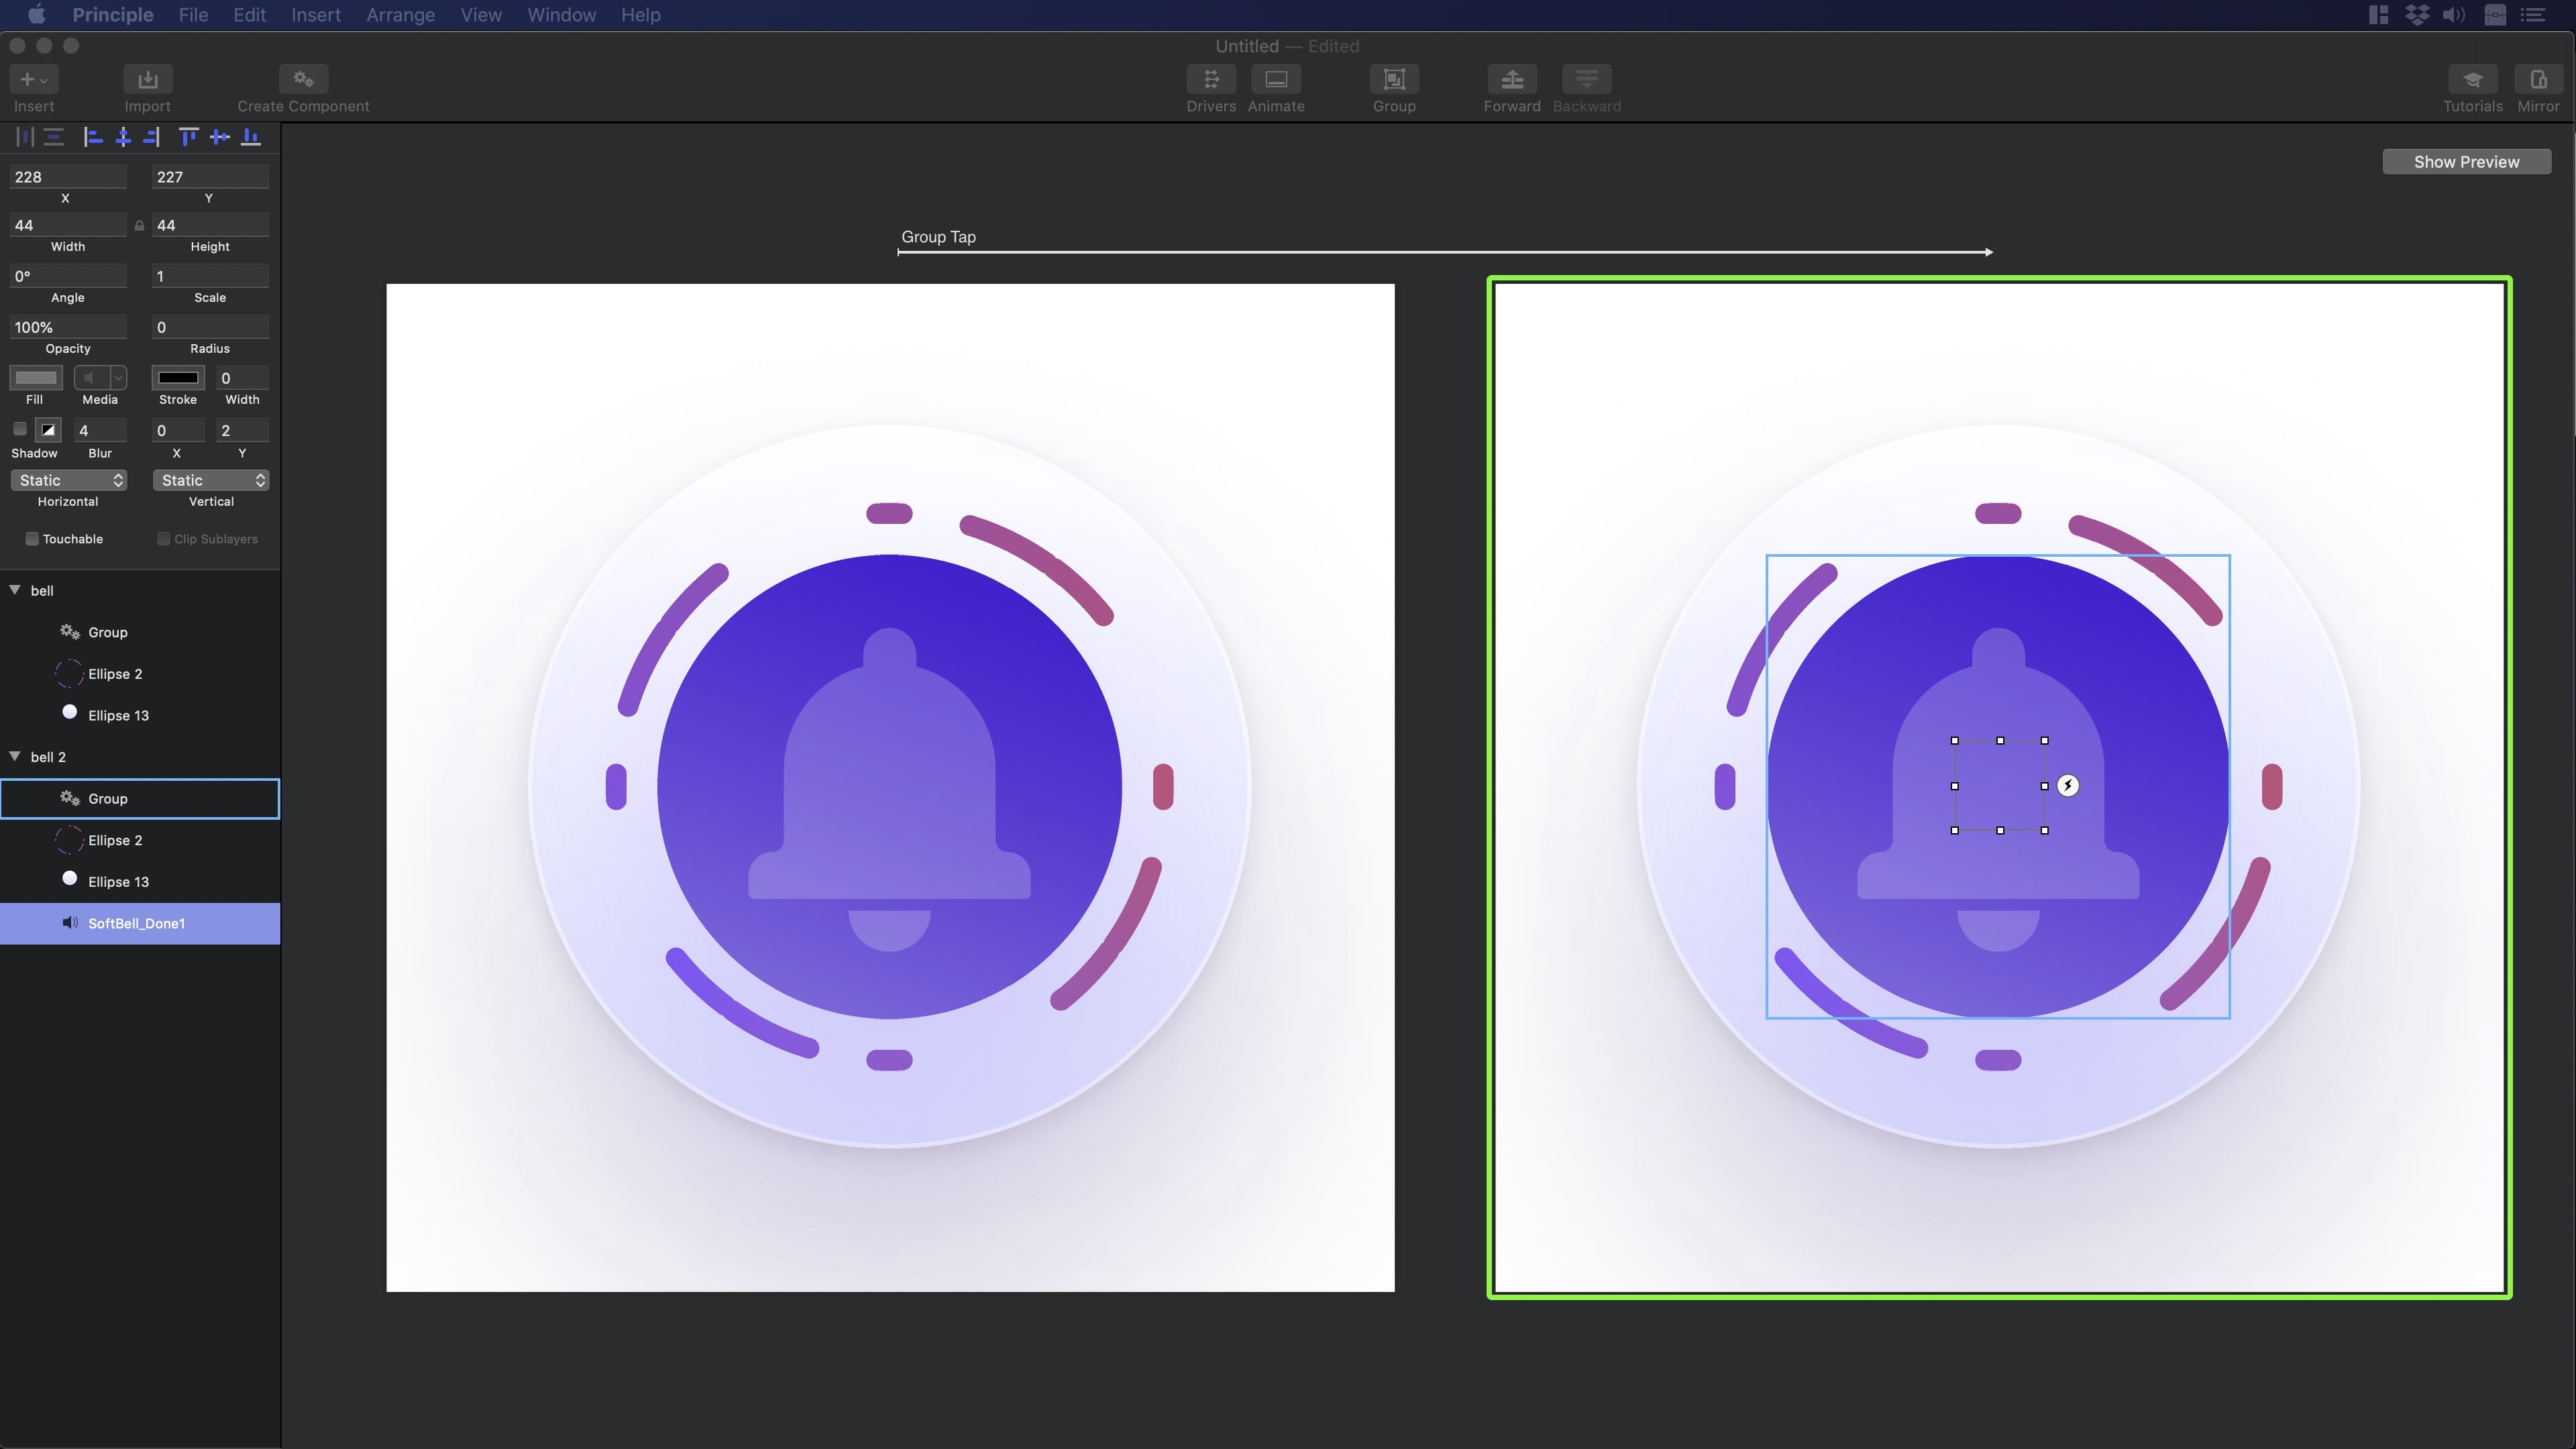Viewport: 2576px width, 1449px height.
Task: Toggle the width-height aspect lock
Action: pos(139,226)
